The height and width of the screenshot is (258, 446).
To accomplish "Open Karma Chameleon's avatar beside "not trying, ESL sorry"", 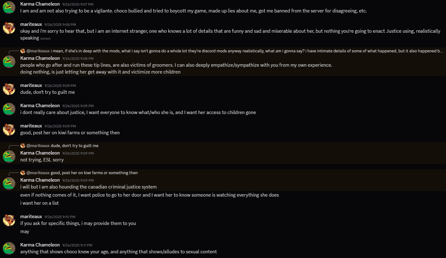I will [x=9, y=156].
